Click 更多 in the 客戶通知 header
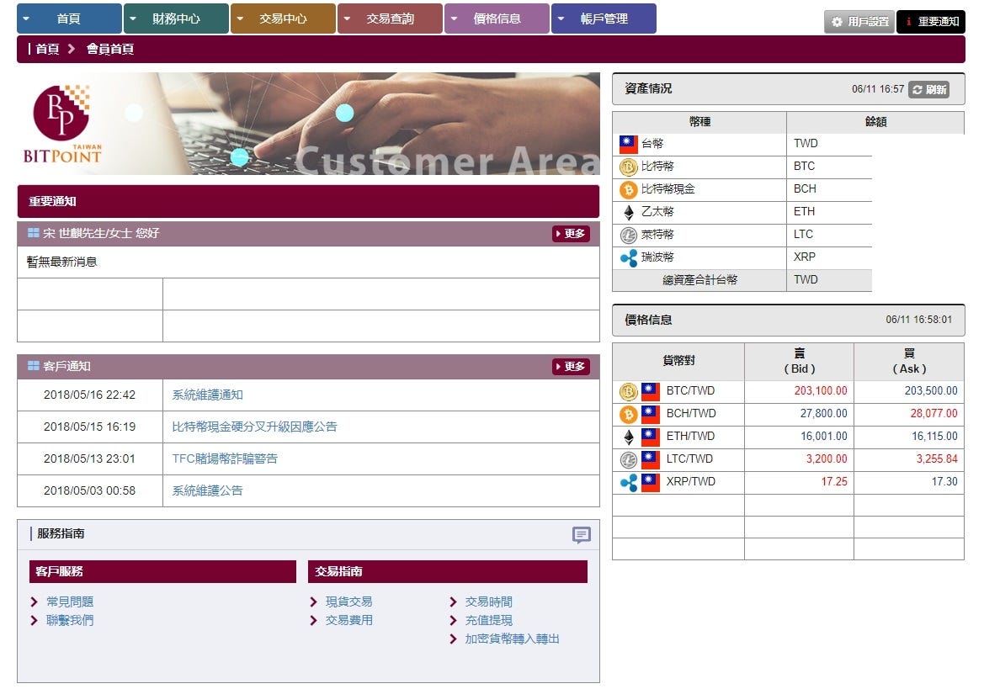984x689 pixels. 571,366
